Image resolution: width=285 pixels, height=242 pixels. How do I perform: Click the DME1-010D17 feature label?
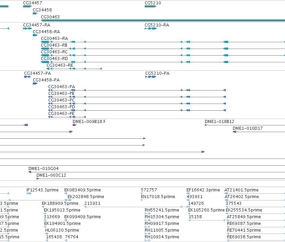[x=248, y=128]
